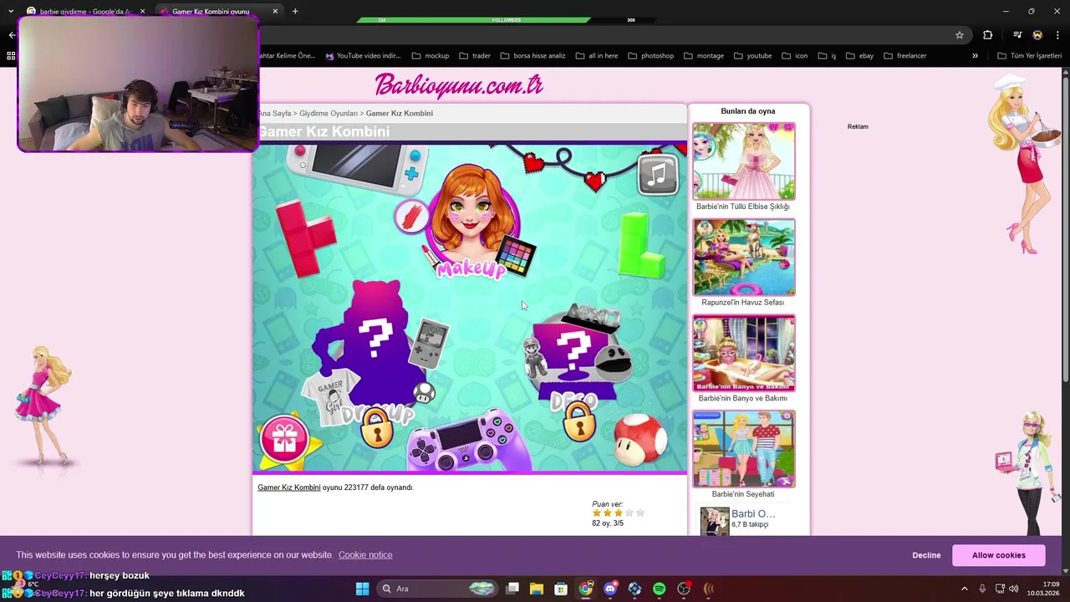Open a new browser tab
The height and width of the screenshot is (602, 1070).
[295, 12]
